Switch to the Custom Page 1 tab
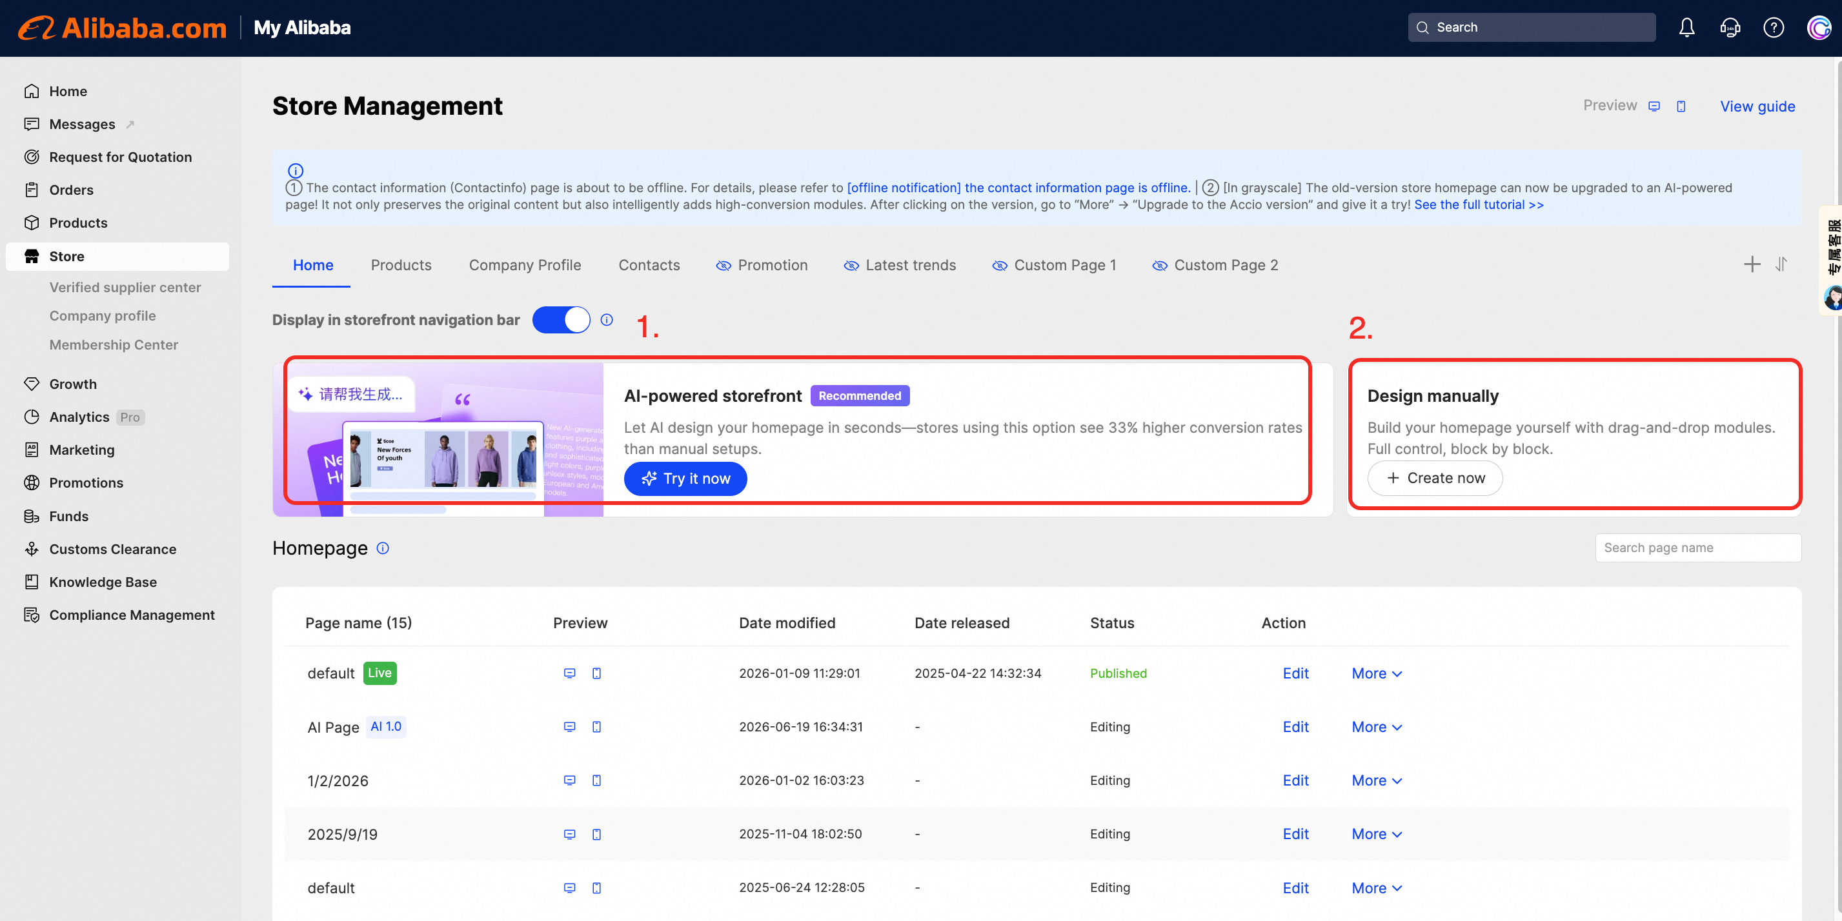This screenshot has width=1842, height=921. 1054,265
